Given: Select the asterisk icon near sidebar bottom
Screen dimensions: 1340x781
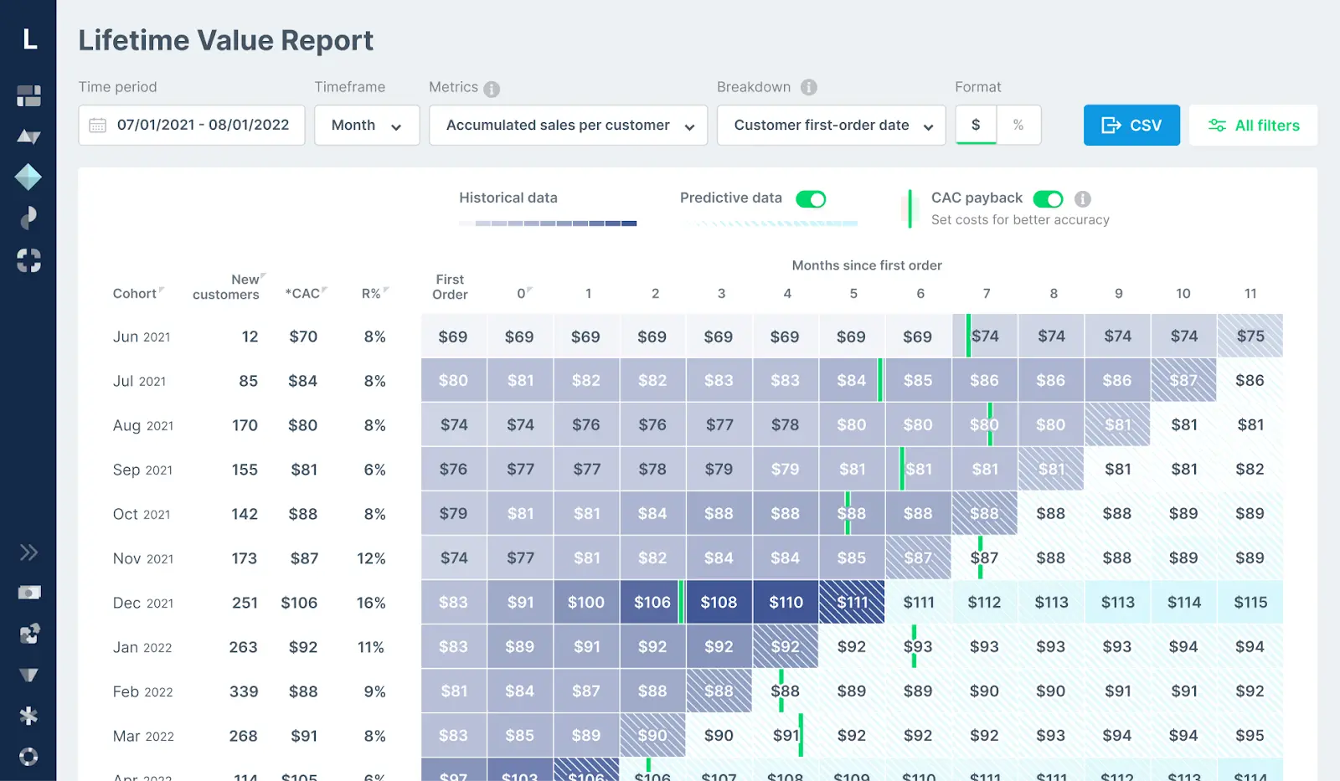Looking at the screenshot, I should click(28, 714).
